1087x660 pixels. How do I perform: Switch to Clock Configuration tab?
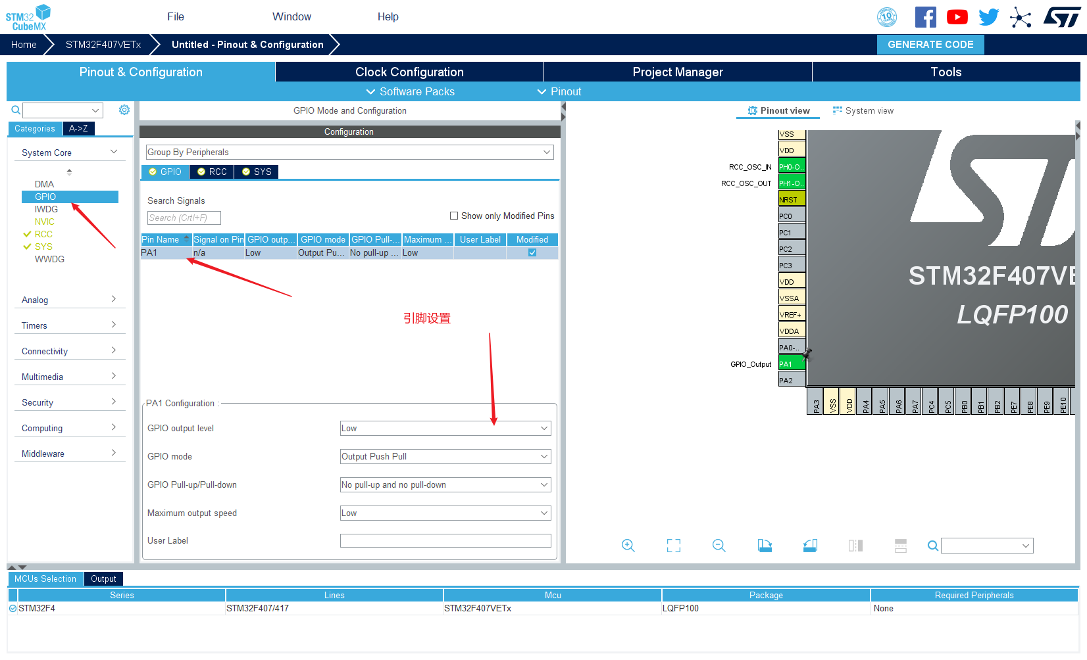(409, 72)
